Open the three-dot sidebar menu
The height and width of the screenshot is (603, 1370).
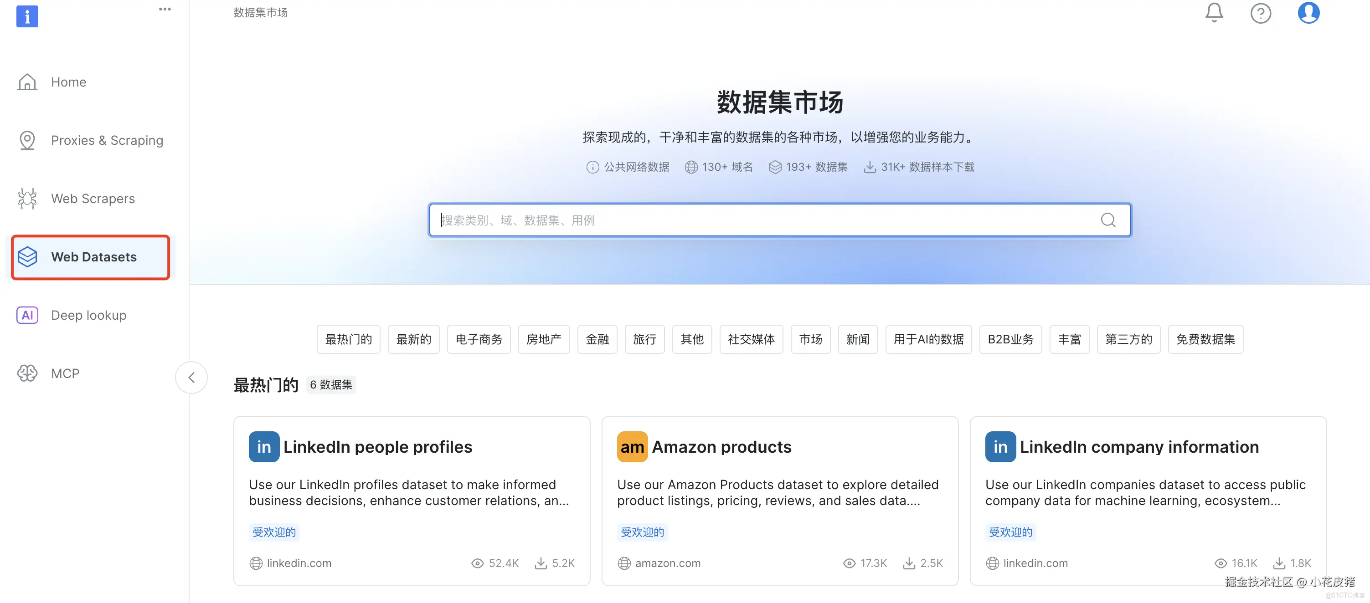pos(165,9)
